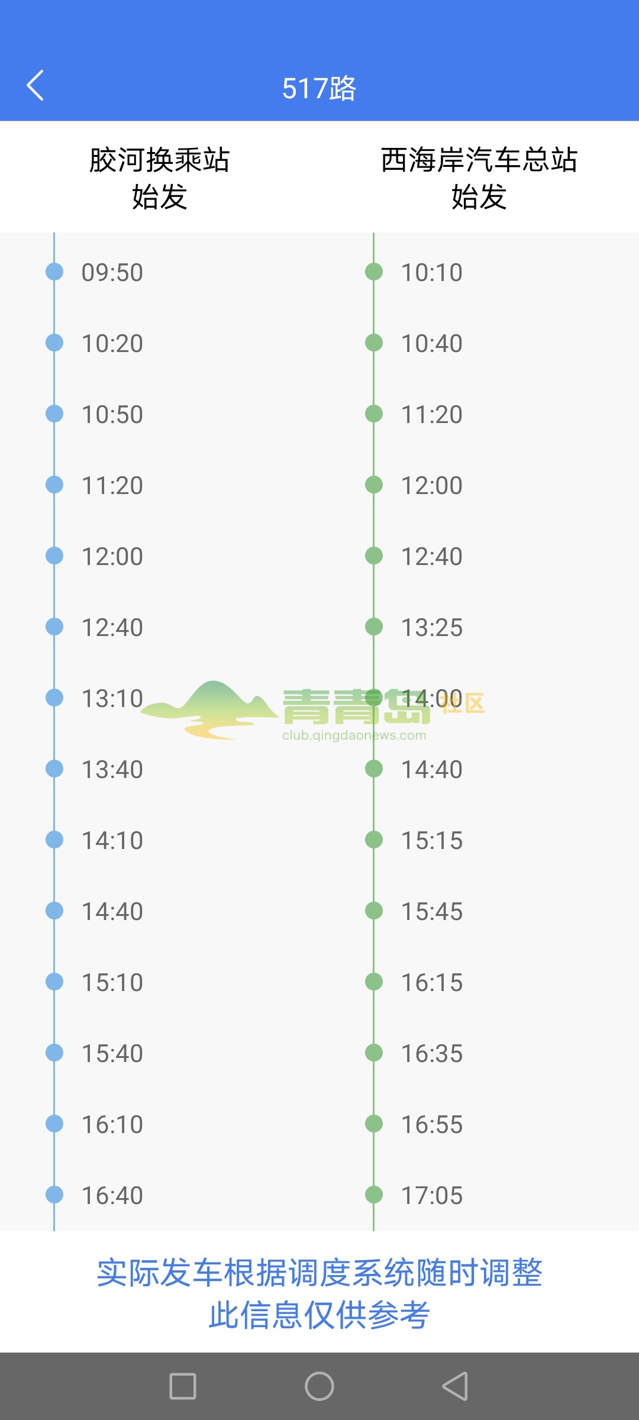Select the 10:10 green timeline dot

[374, 272]
